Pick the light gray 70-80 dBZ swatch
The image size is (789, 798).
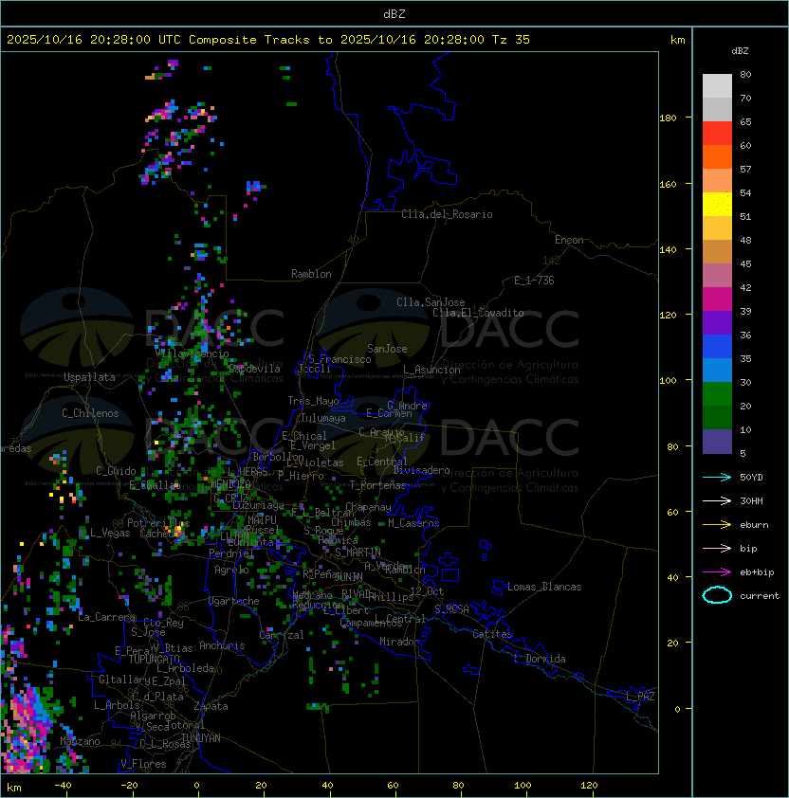(x=717, y=86)
